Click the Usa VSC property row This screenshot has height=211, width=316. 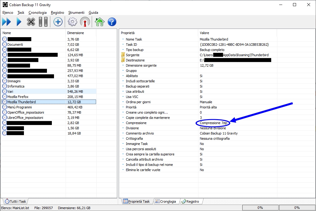(132, 97)
